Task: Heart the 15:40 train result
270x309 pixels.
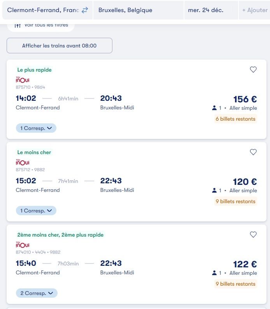Action: click(253, 235)
